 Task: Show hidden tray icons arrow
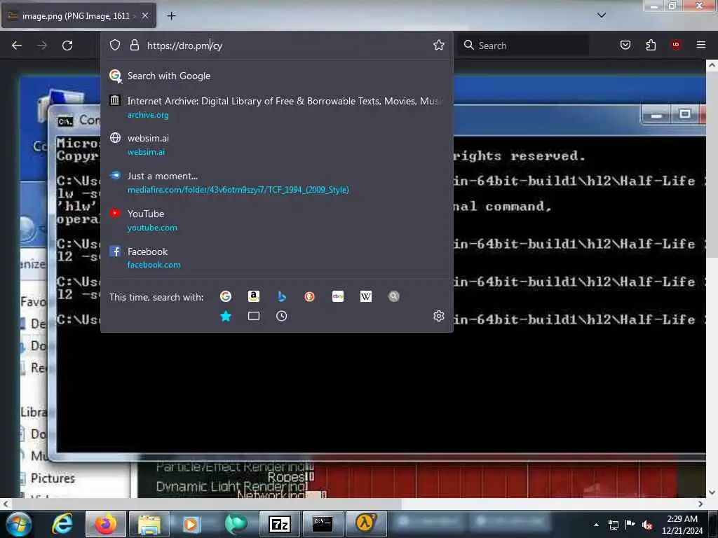tap(596, 525)
